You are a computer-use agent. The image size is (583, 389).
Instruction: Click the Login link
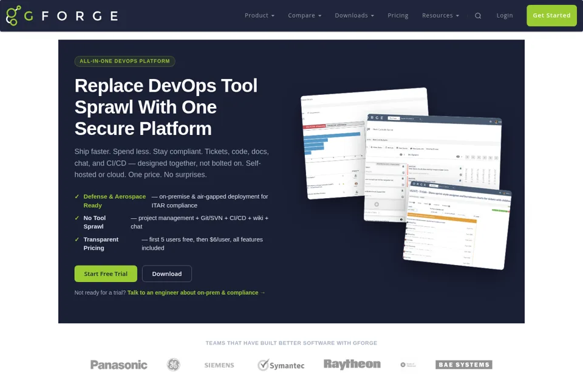(x=505, y=15)
